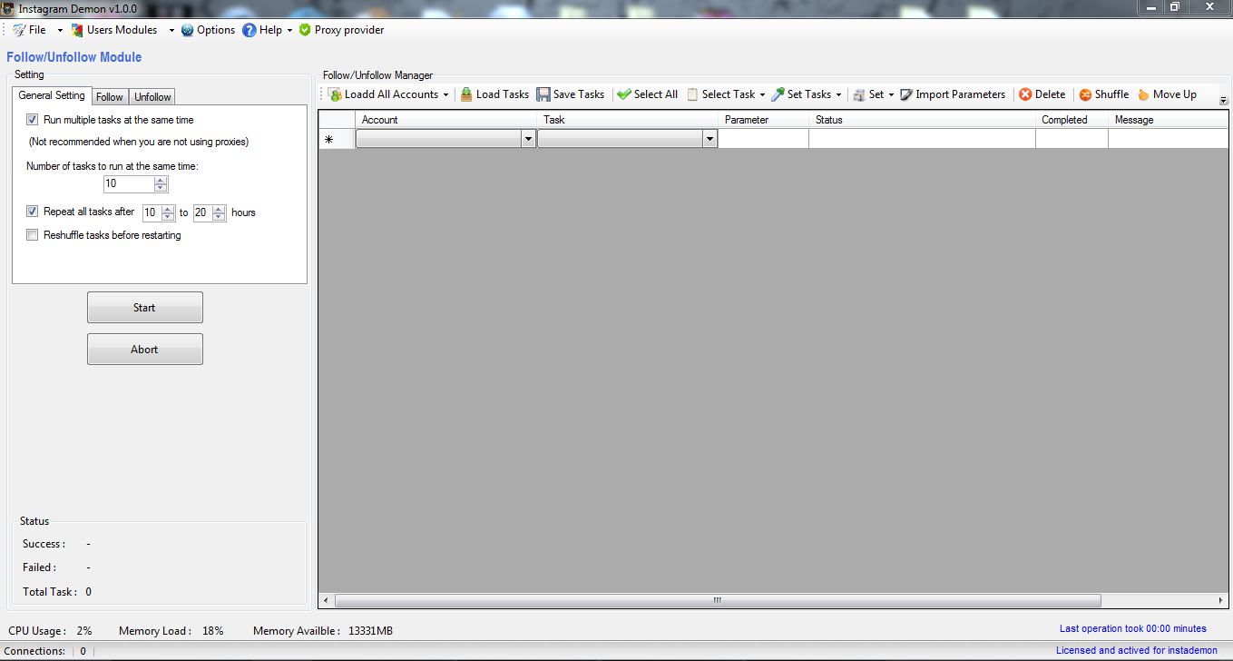This screenshot has width=1233, height=661.
Task: Open the toolbar overflow arrow
Action: click(x=1223, y=100)
